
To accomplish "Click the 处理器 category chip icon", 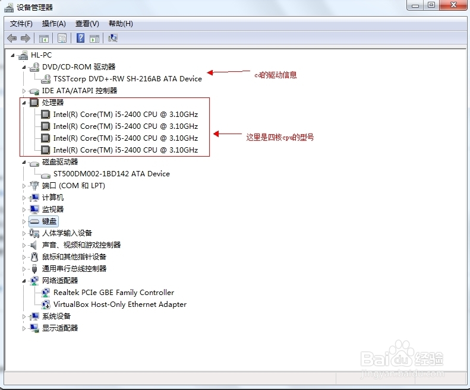I will click(34, 103).
